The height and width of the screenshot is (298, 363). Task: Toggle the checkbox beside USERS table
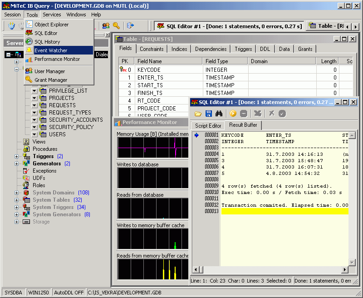coord(34,134)
